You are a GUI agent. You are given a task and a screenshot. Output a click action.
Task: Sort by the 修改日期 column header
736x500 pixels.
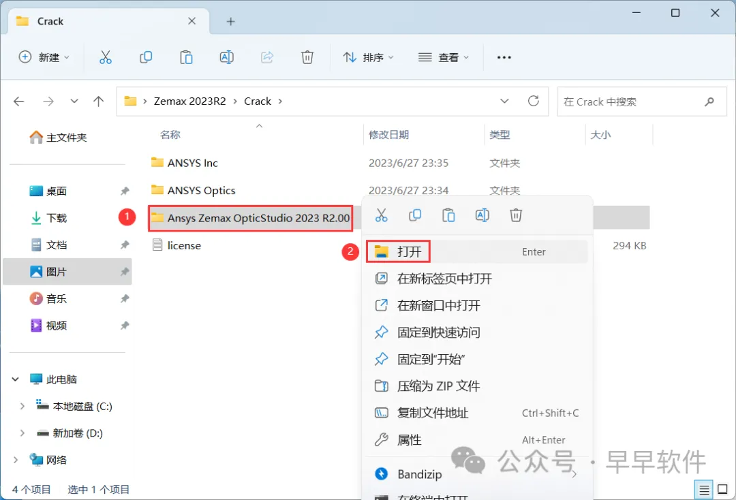tap(388, 135)
